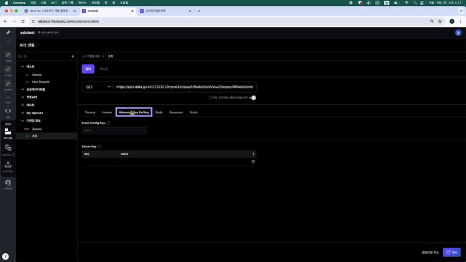Switch to the Body tab

click(159, 112)
